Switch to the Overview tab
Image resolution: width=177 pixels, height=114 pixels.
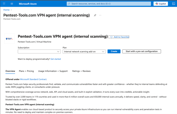(10, 71)
